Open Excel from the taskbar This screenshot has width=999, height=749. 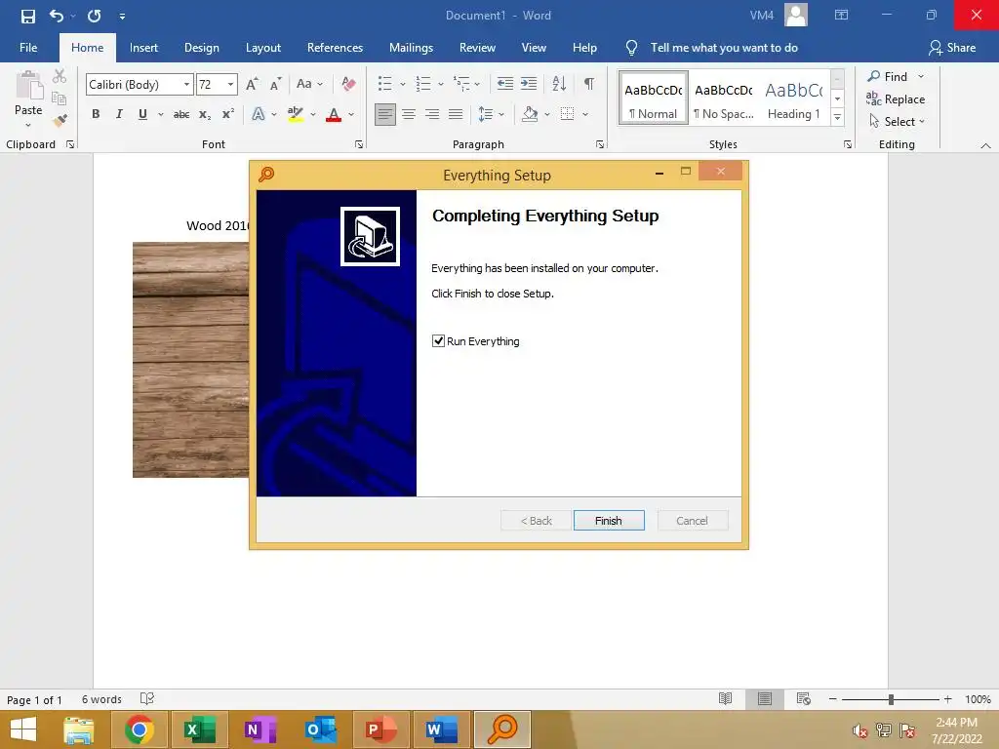point(200,729)
